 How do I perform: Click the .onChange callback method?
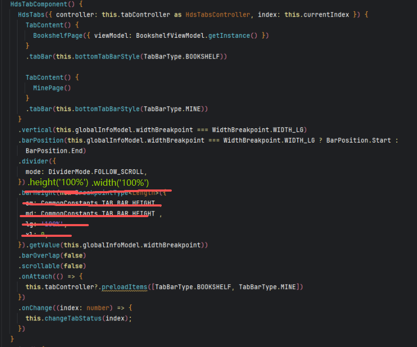35,308
